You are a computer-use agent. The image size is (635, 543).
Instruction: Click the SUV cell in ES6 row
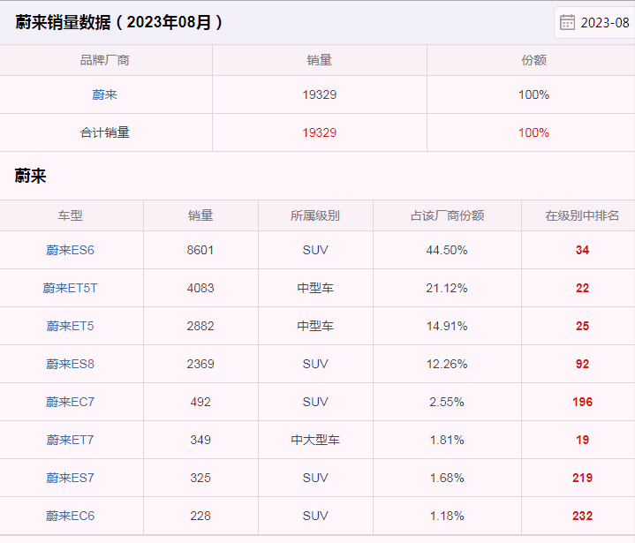[315, 250]
